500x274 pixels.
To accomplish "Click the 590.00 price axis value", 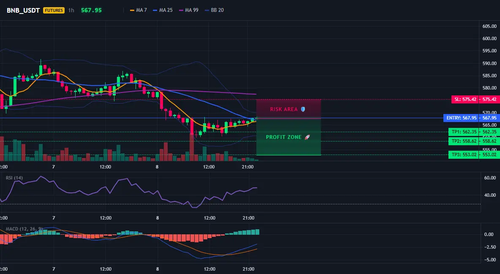I will coord(489,63).
